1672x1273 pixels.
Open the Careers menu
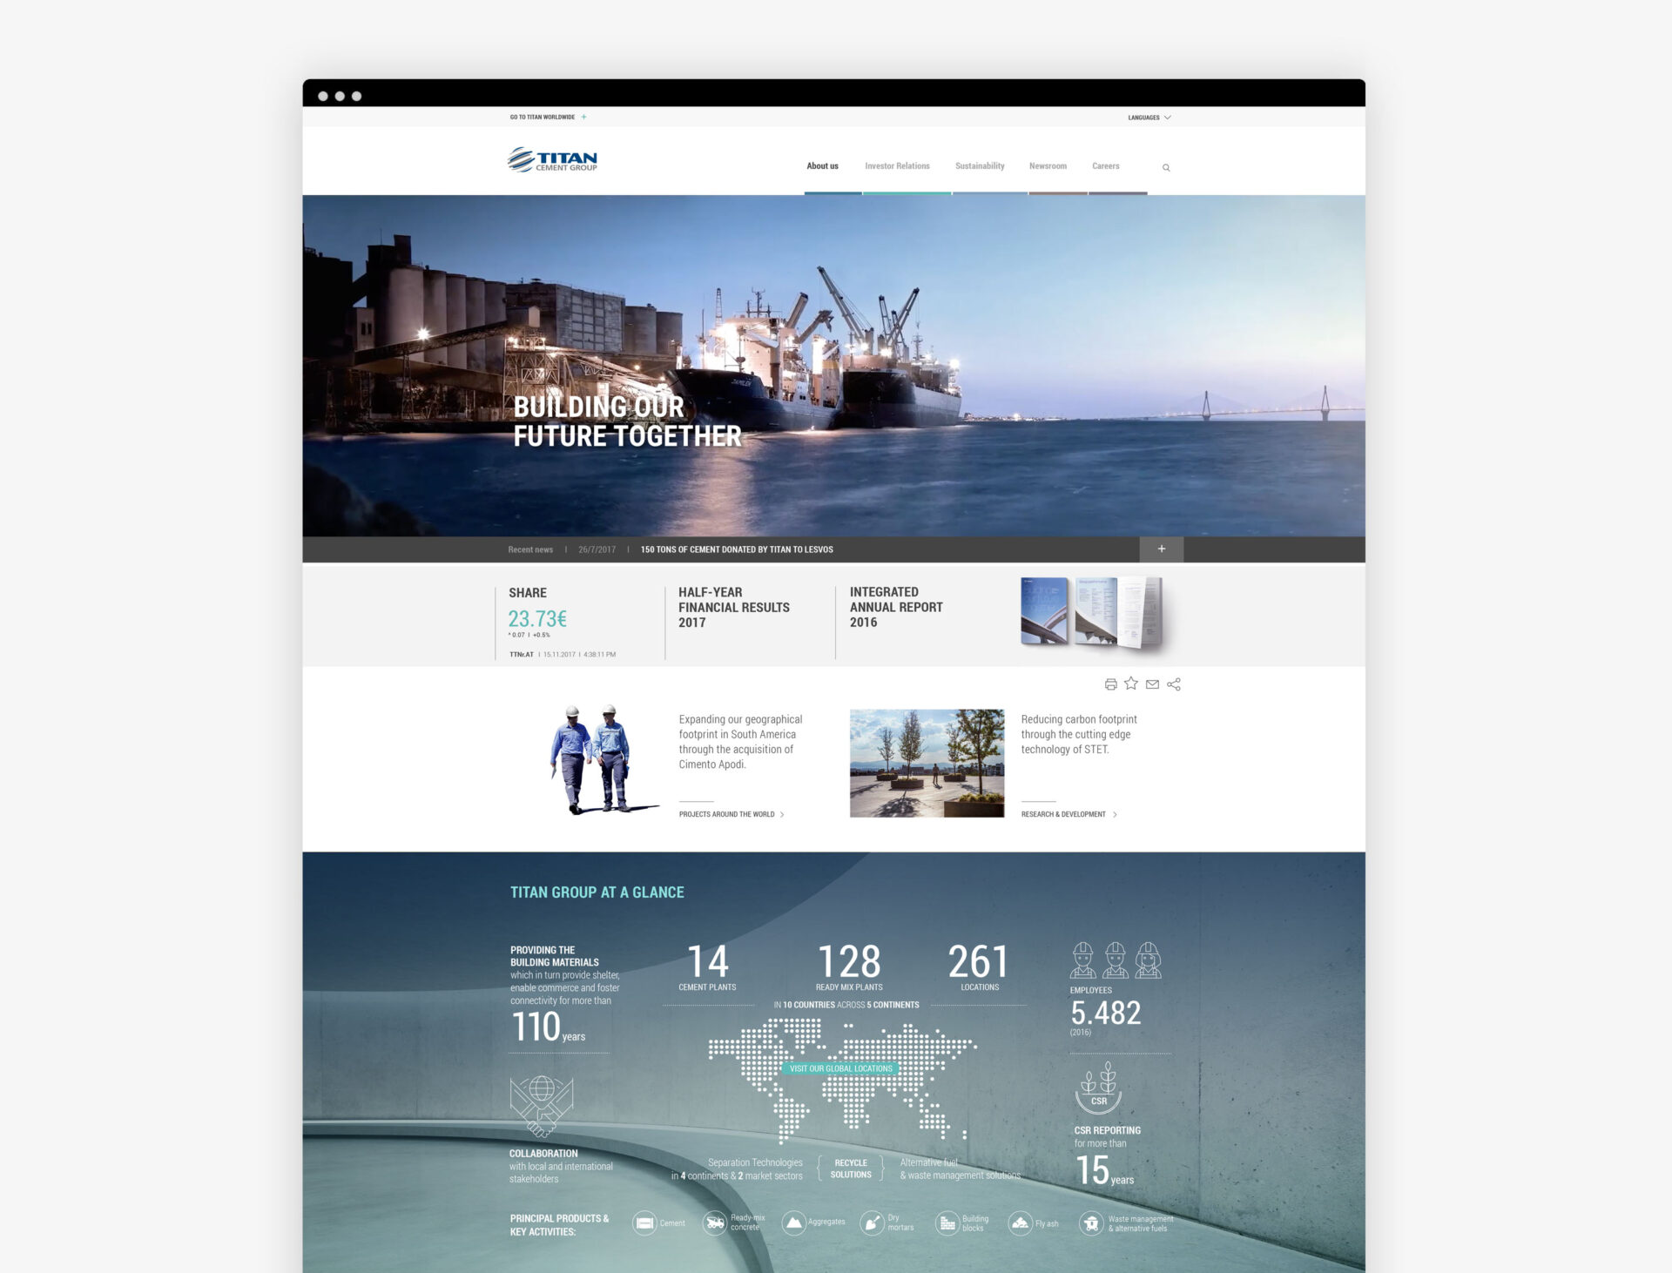click(x=1106, y=166)
